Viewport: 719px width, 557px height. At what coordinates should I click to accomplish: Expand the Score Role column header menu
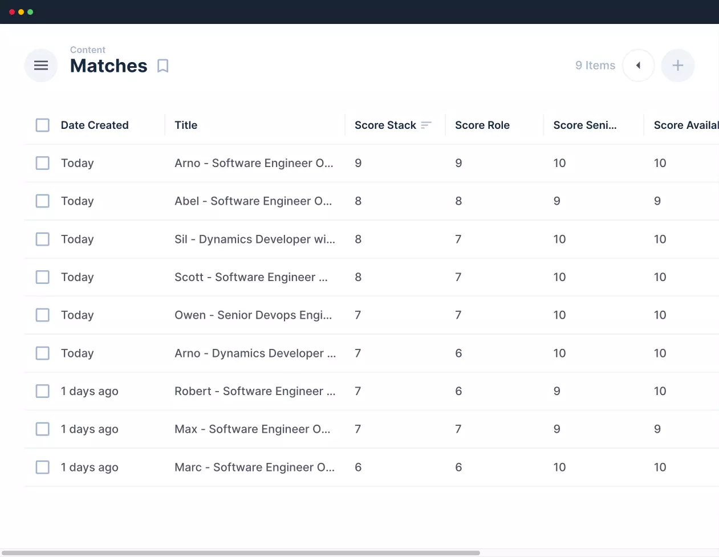click(482, 125)
